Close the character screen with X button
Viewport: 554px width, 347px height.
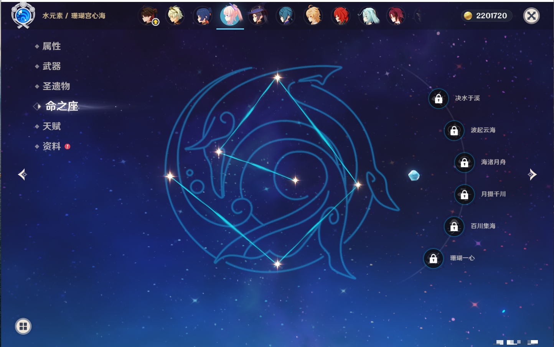(x=531, y=16)
